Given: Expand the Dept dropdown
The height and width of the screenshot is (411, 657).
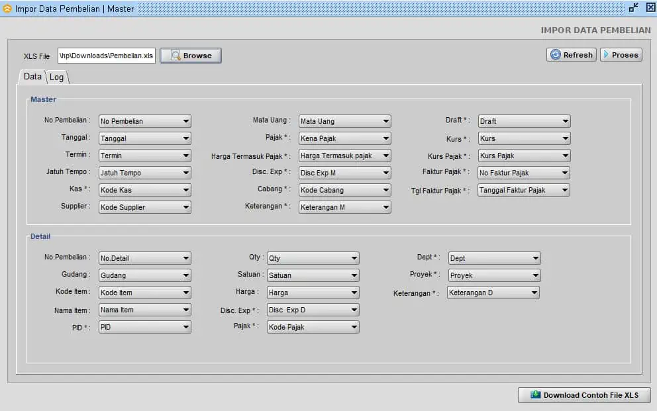Looking at the screenshot, I should [x=495, y=258].
